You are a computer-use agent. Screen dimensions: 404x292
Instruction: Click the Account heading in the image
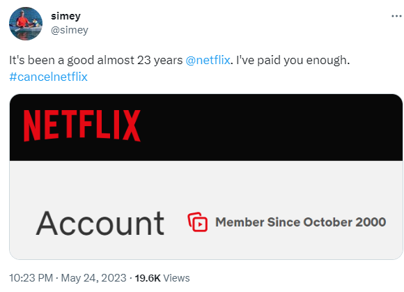(x=100, y=223)
